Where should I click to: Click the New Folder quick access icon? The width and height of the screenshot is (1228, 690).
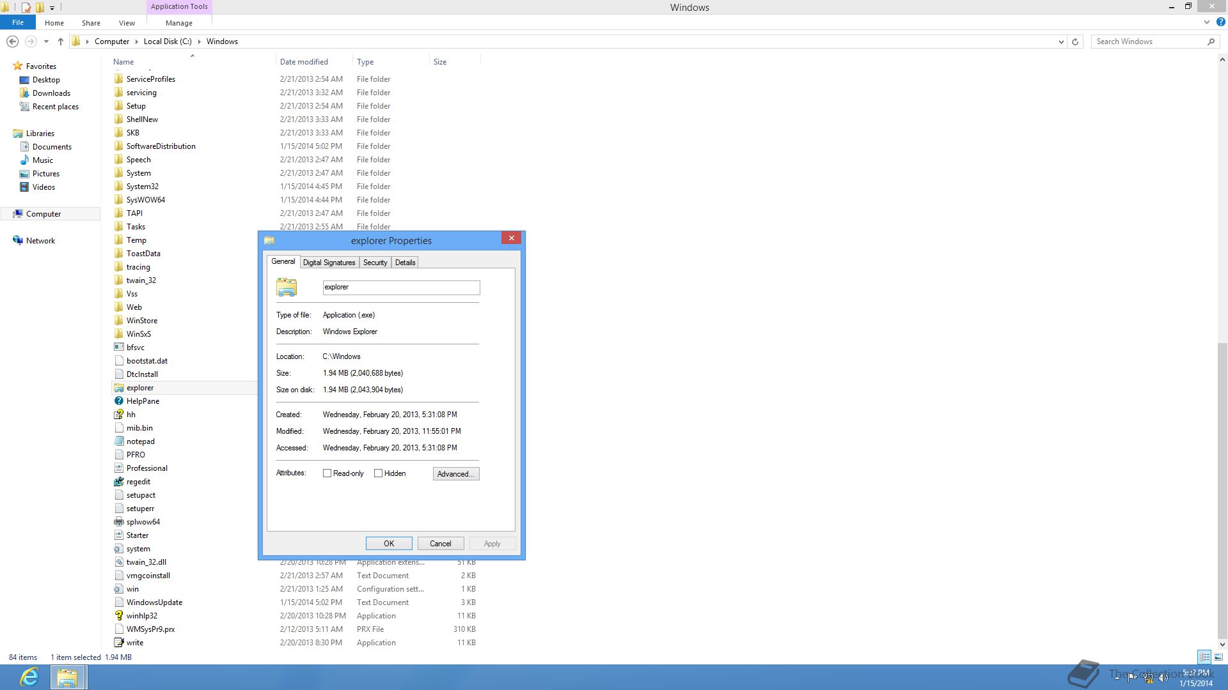pos(40,8)
